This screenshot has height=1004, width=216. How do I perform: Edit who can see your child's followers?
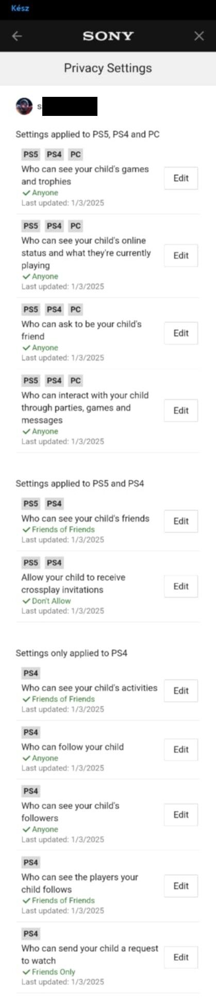181,814
